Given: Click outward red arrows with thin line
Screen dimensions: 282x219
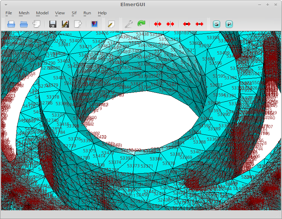Looking at the screenshot, I should (x=158, y=24).
